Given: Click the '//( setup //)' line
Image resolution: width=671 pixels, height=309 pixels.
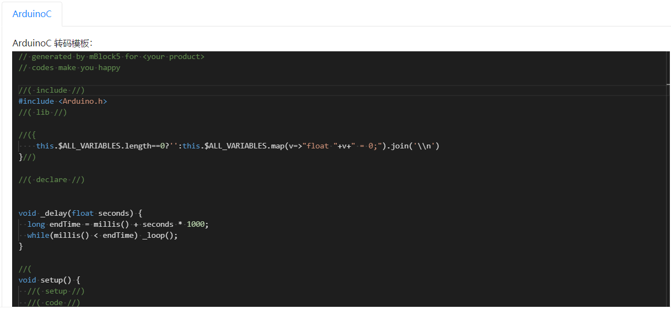Looking at the screenshot, I should pos(56,291).
